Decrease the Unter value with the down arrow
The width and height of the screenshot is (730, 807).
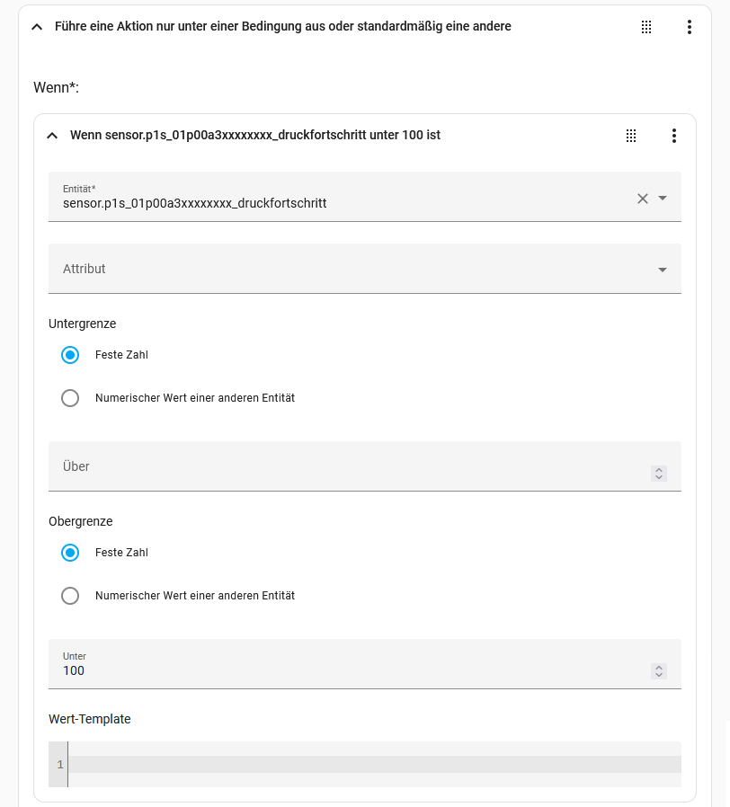[x=659, y=674]
